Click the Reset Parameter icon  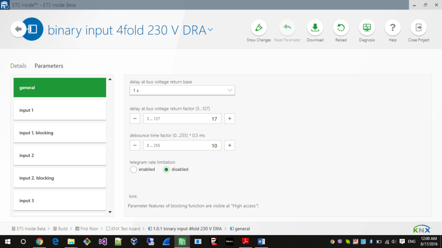point(287,28)
